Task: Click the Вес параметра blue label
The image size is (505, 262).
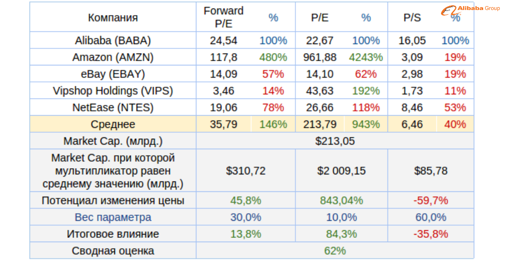Action: point(113,217)
